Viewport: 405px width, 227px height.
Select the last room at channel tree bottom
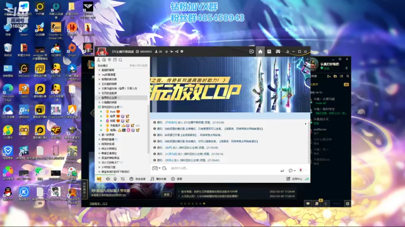pyautogui.click(x=115, y=172)
